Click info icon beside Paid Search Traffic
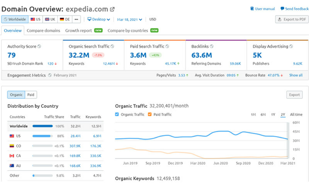309x188 pixels. tap(167, 46)
